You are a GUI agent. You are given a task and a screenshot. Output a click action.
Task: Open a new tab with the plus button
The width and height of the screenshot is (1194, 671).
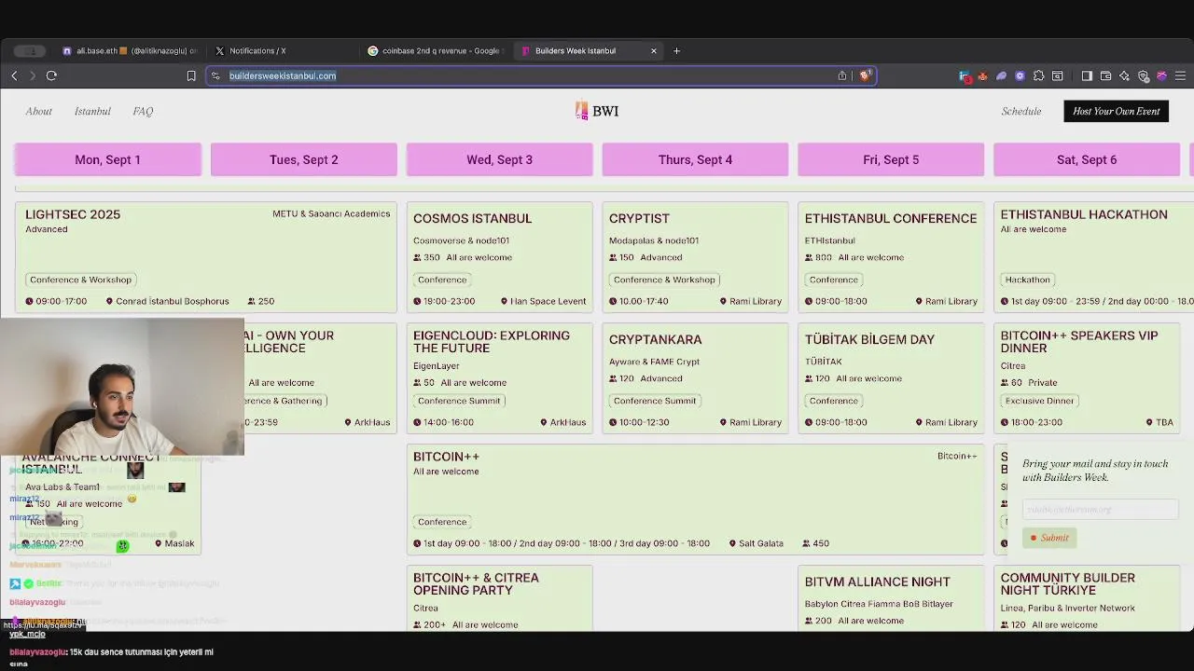pyautogui.click(x=676, y=50)
